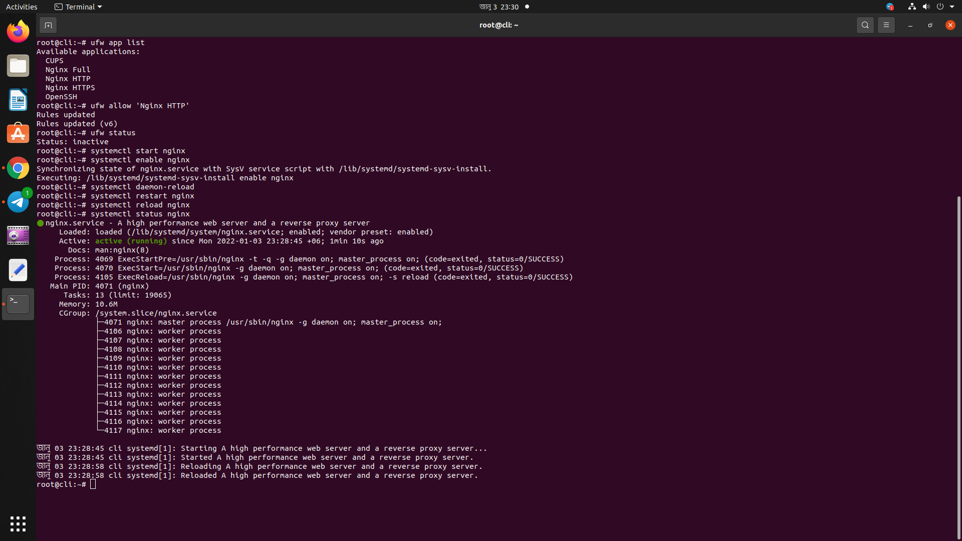This screenshot has height=541, width=962.
Task: Open the Activities overview
Action: pos(22,7)
